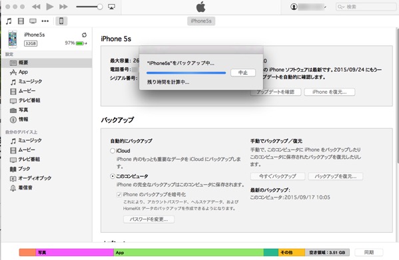Click the teal storage segment
Image resolution: width=399 pixels, height=260 pixels.
[270, 253]
